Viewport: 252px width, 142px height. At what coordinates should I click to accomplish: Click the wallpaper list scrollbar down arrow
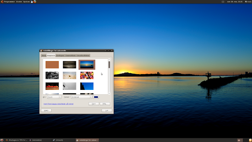109,93
